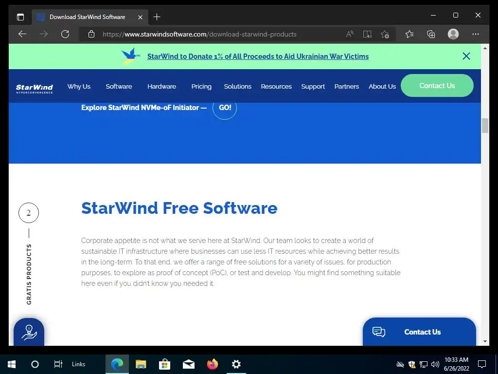This screenshot has width=498, height=374.
Task: Open Microsoft Store from taskbar
Action: pyautogui.click(x=164, y=364)
